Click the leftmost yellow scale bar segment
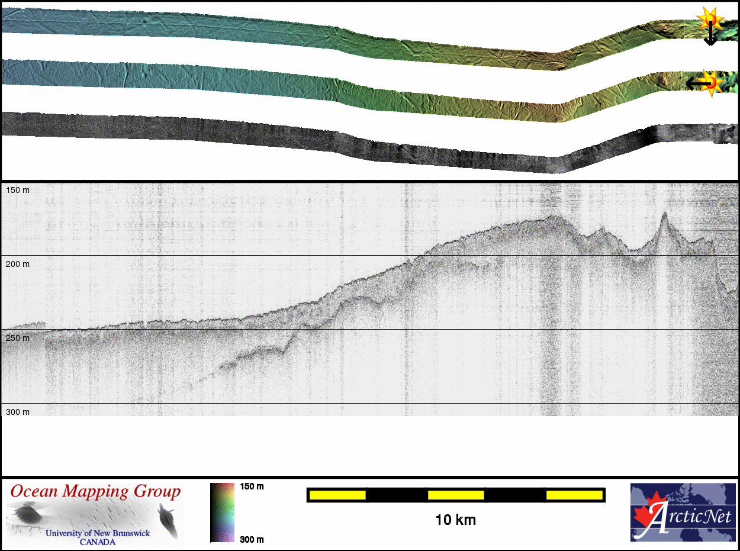The image size is (740, 551). 337,495
